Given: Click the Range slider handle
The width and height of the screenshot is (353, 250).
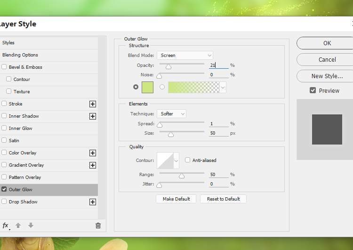Looking at the screenshot, I should (182, 176).
